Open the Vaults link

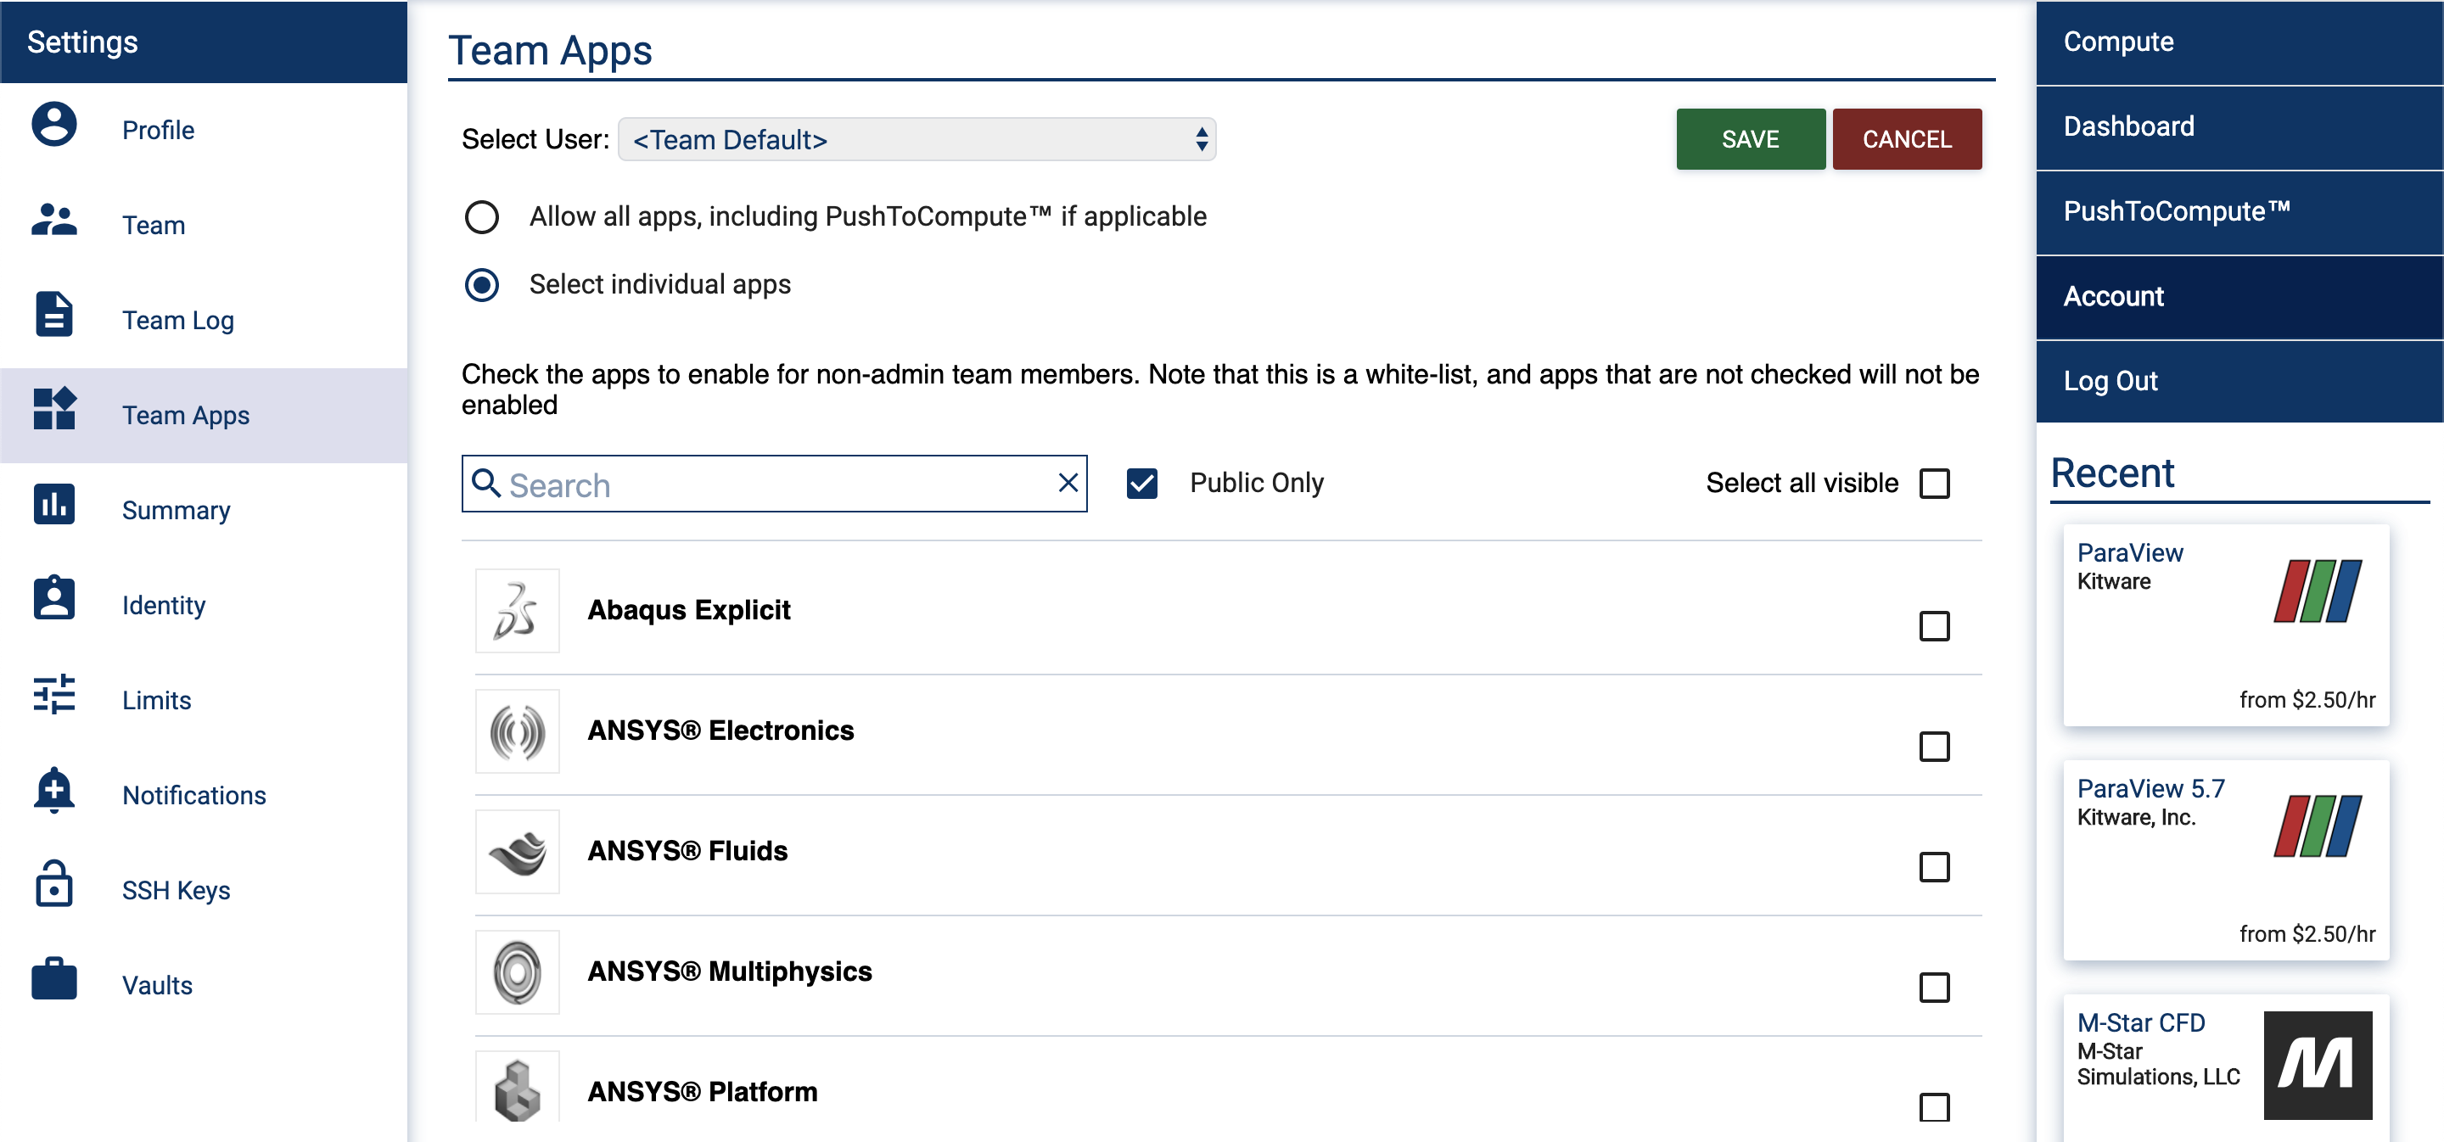pos(158,984)
